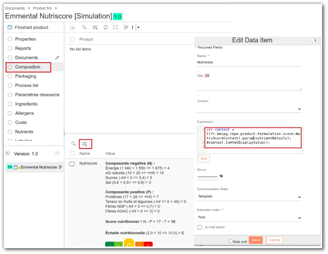The height and width of the screenshot is (254, 328).
Task: Click the form edit pencil icon in the top toolbar
Action: [126, 27]
